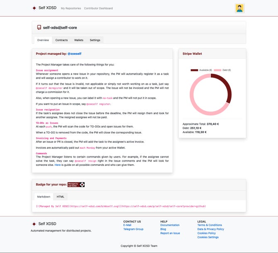Click the Markdown badge code snippet
Viewport: 278px width, 253px height.
(121, 206)
